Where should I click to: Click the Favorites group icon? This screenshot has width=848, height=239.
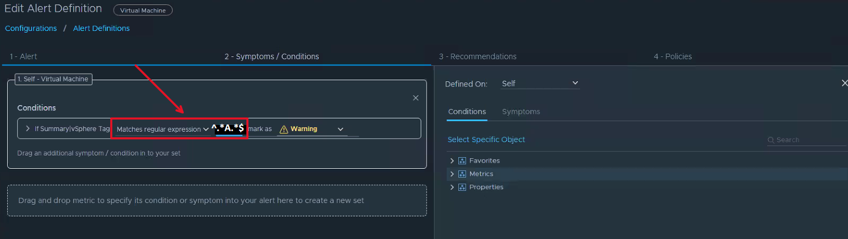point(462,160)
